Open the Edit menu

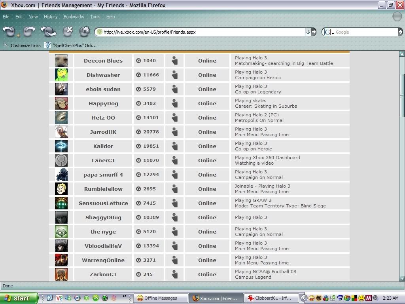(x=19, y=17)
